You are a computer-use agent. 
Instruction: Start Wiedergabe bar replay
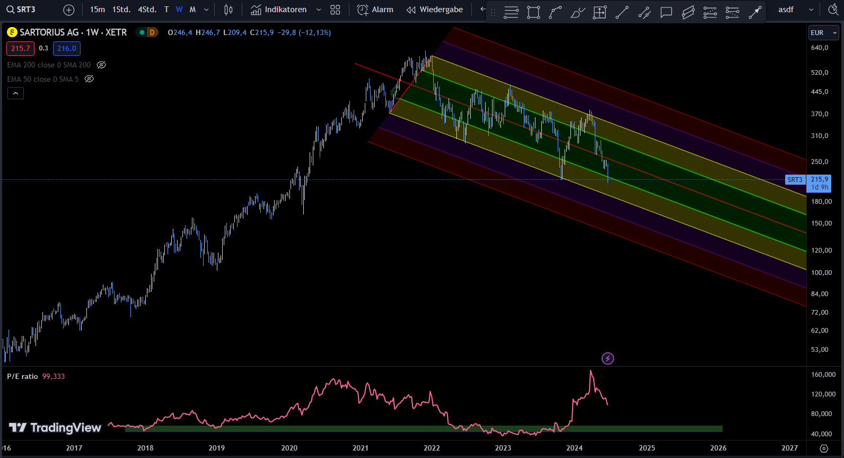435,10
